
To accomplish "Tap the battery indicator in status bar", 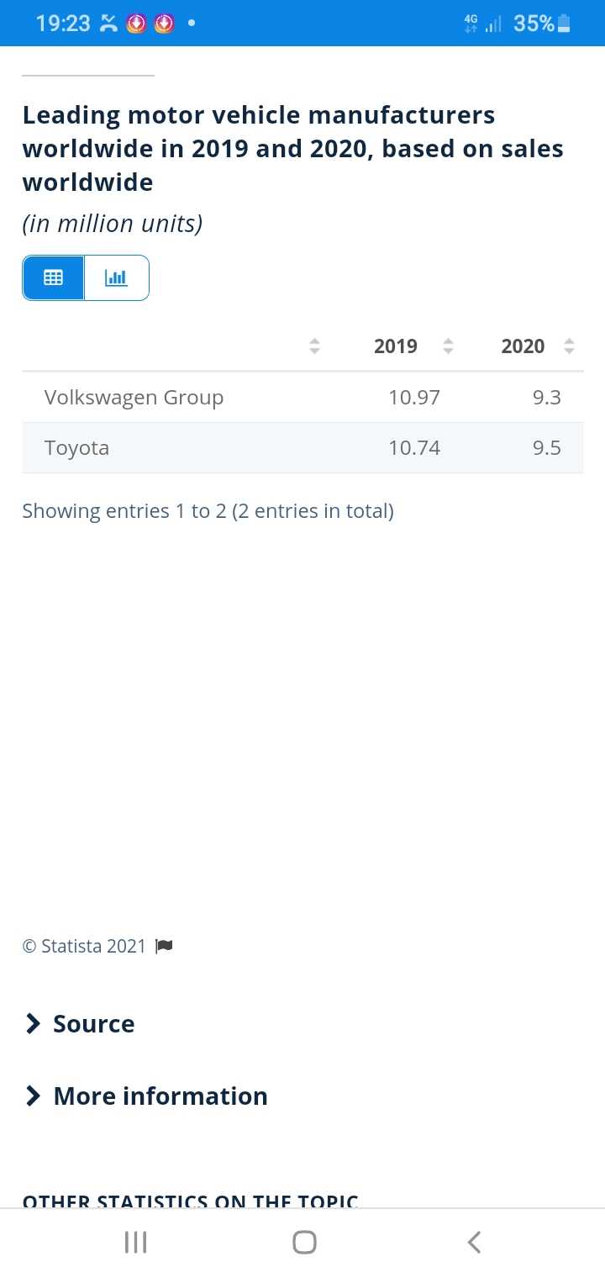I will (564, 24).
